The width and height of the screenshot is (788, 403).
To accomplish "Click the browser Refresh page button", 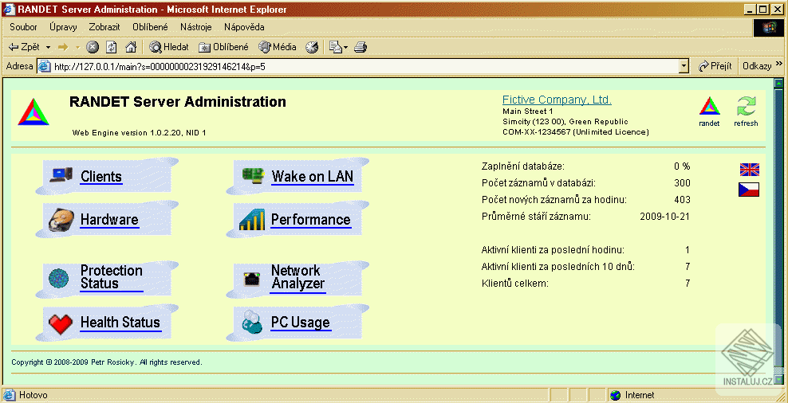I will click(112, 47).
